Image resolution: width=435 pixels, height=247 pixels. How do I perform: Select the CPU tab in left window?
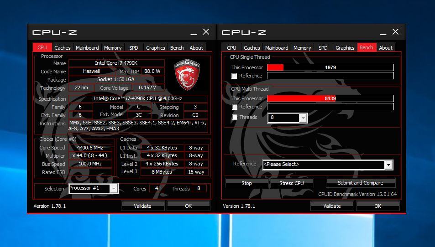coord(42,47)
